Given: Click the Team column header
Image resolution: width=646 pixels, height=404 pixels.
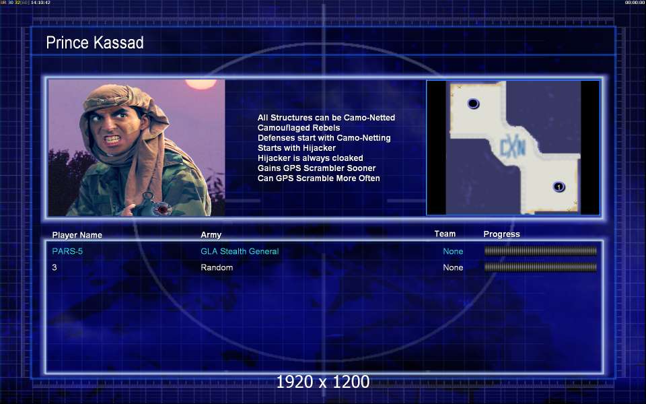Looking at the screenshot, I should click(x=445, y=234).
